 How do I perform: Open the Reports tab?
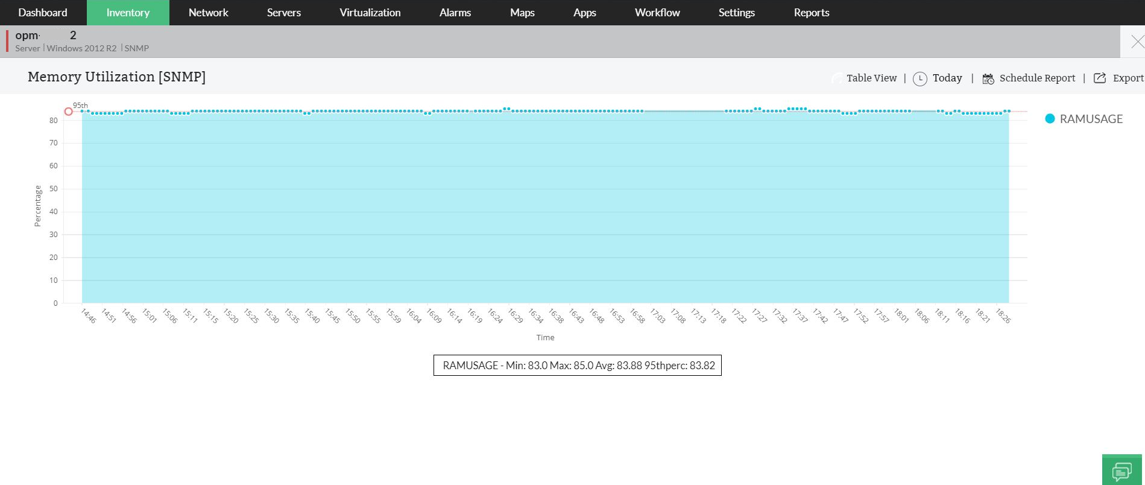pyautogui.click(x=811, y=13)
